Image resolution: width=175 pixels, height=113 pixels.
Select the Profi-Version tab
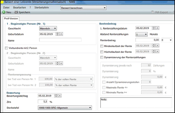pos(11,19)
